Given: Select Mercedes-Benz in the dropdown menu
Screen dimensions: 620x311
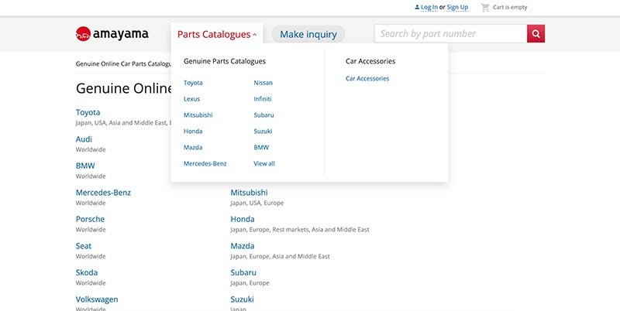Looking at the screenshot, I should [205, 163].
